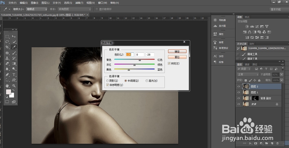Screen dimensions: 289x148
Task: Add a Brightness/Contrast adjustment
Action: (x=247, y=26)
